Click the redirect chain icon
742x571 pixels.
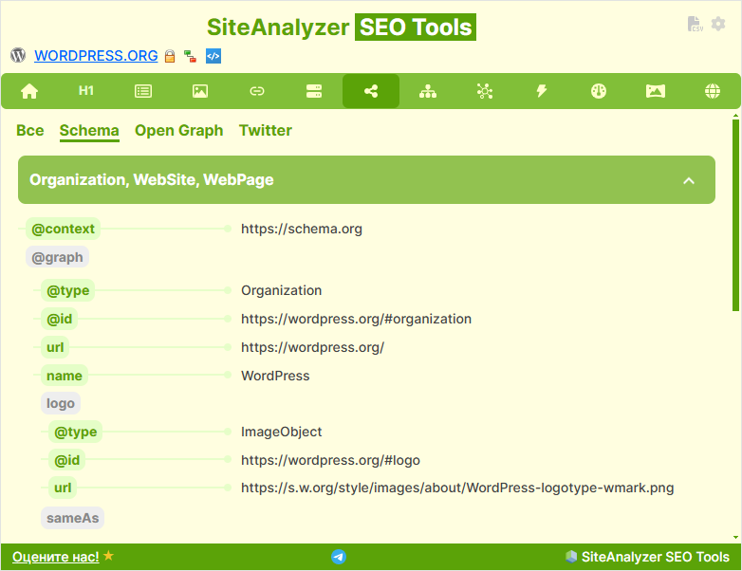(x=190, y=56)
